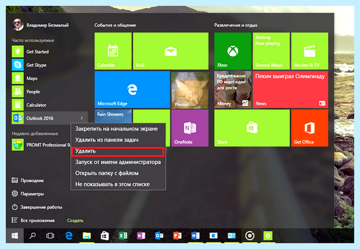This screenshot has width=360, height=249.
Task: Open Проводник (File Explorer) link
Action: (x=28, y=180)
